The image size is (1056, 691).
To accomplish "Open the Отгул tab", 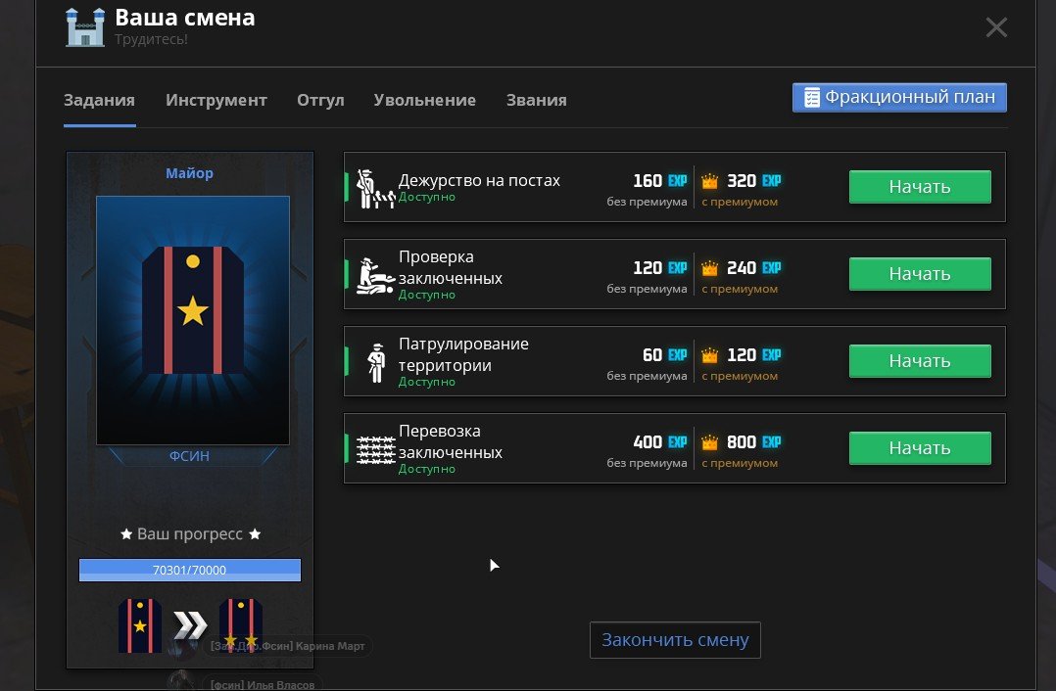I will (320, 100).
